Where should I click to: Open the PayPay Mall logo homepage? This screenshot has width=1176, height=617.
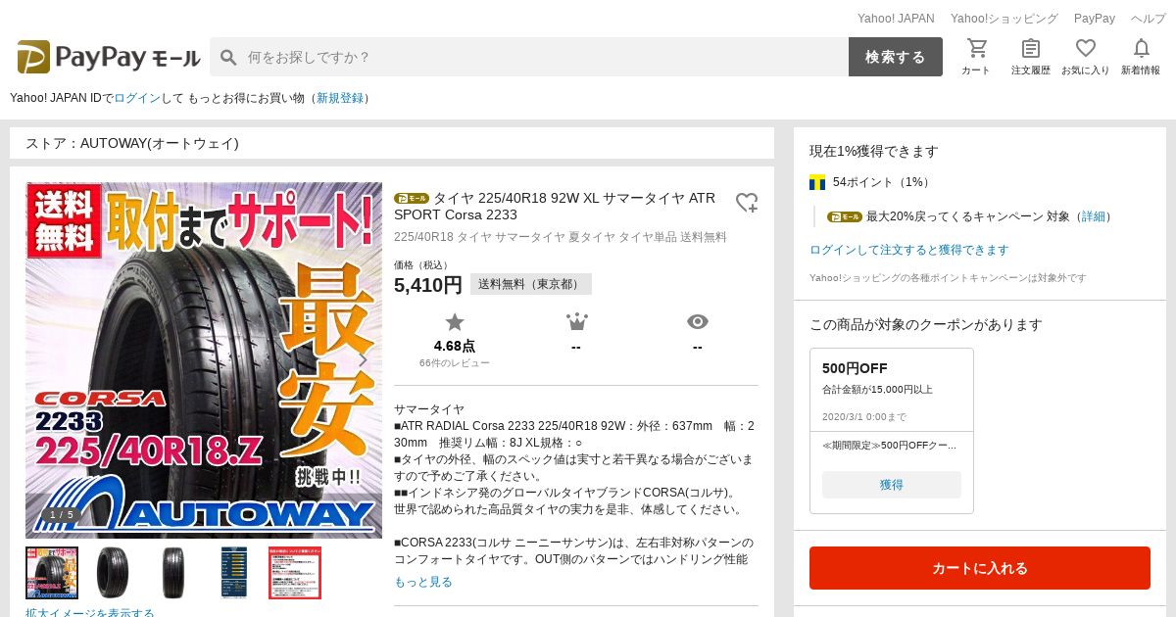coord(108,57)
